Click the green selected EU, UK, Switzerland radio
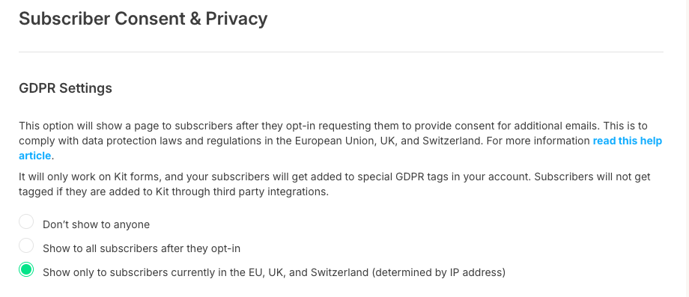689x297 pixels. [x=26, y=269]
